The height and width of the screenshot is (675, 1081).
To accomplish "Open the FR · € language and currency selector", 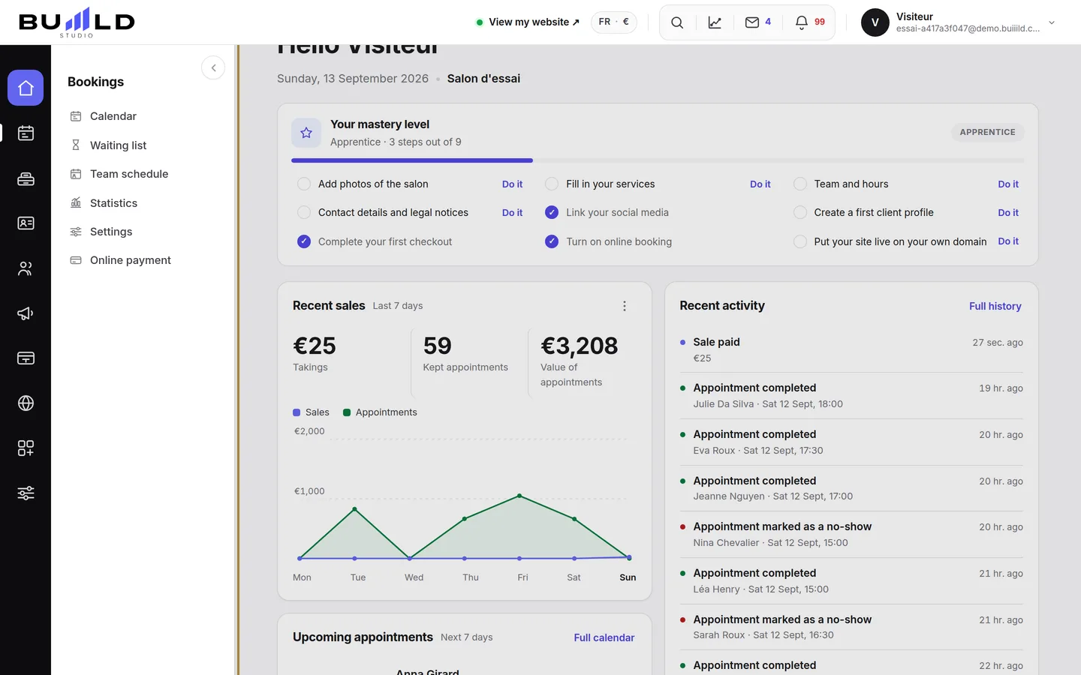I will [x=614, y=22].
